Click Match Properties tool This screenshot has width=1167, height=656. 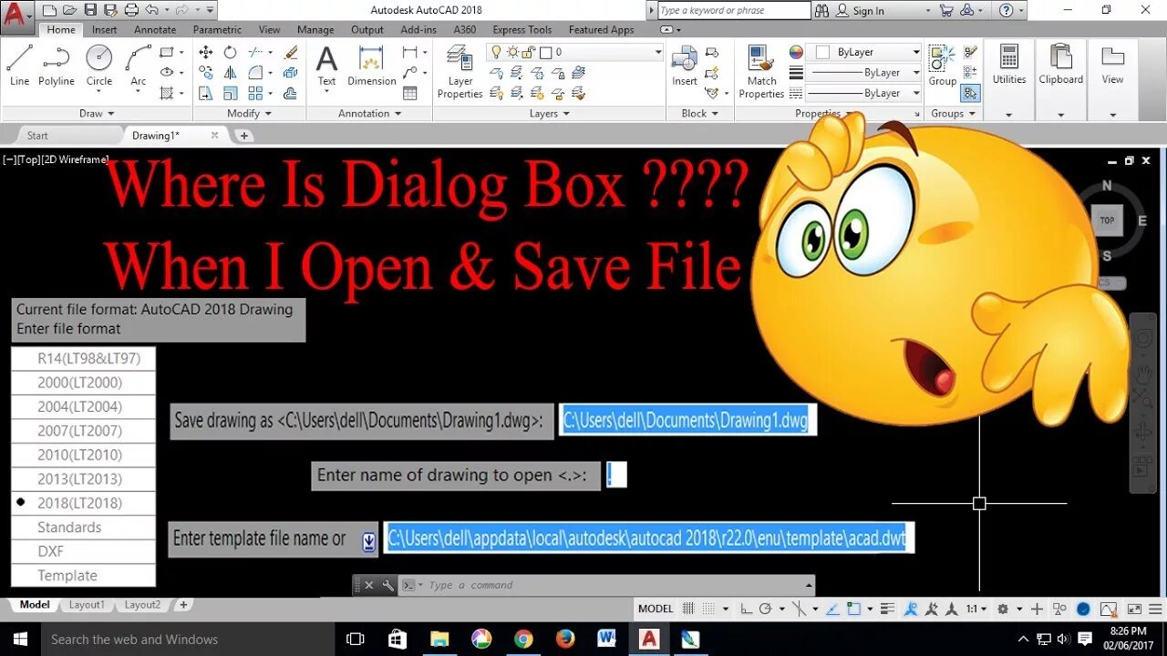(761, 71)
